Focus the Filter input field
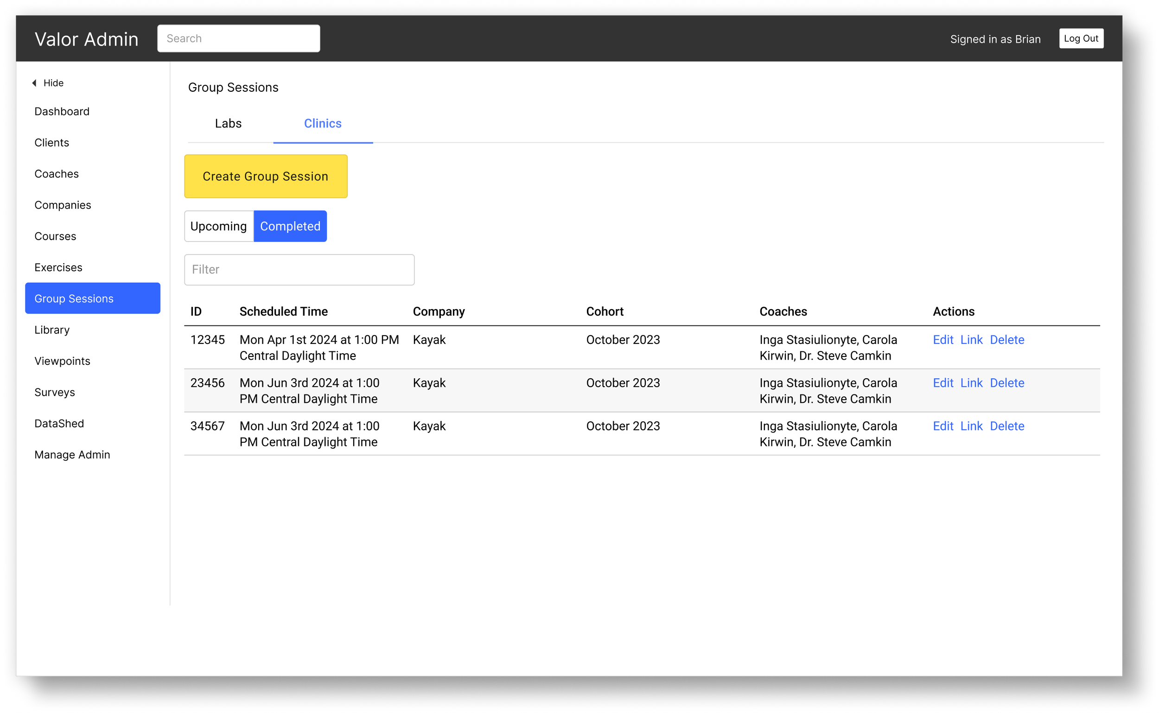The height and width of the screenshot is (713, 1159). click(x=299, y=270)
